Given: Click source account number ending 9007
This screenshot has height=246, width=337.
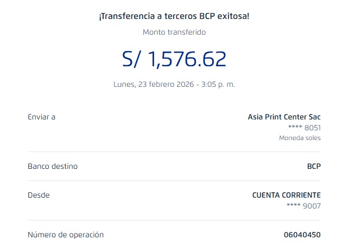Looking at the screenshot, I should coord(304,206).
